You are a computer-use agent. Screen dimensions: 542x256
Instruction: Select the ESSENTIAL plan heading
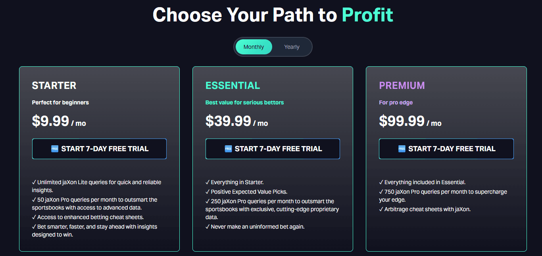click(x=233, y=85)
